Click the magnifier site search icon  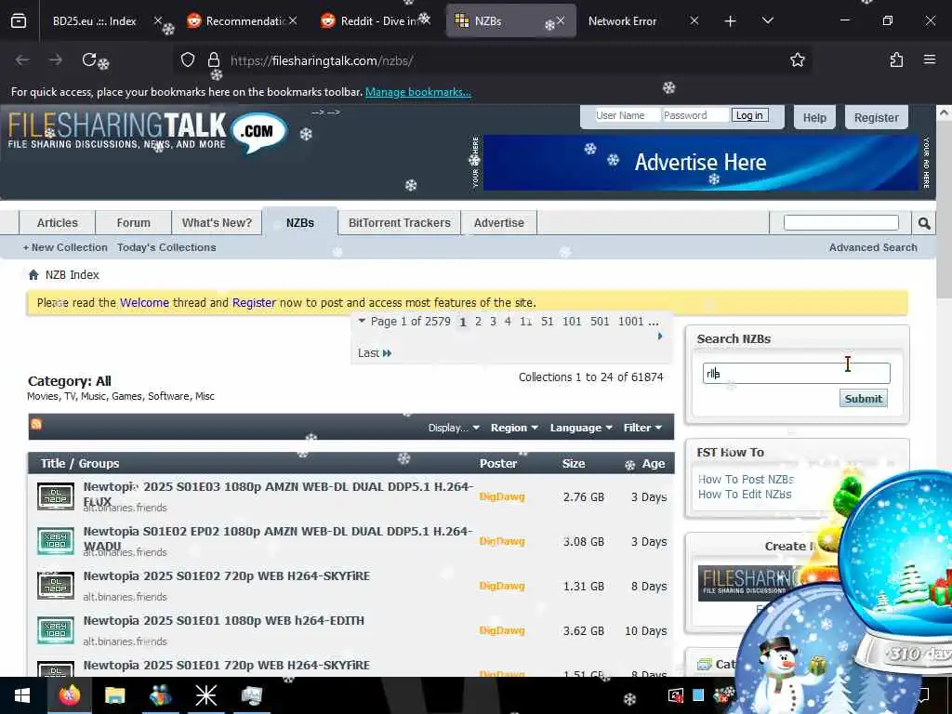pos(924,223)
